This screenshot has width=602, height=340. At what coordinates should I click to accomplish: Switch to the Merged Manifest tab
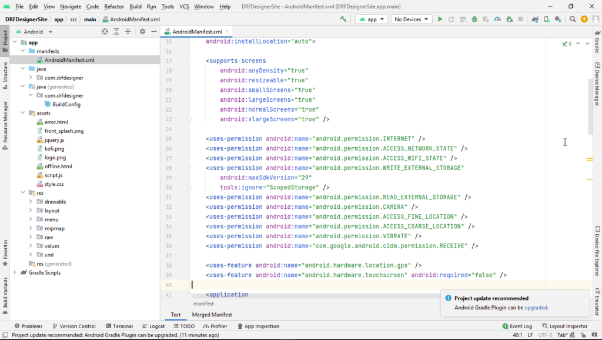coord(212,315)
